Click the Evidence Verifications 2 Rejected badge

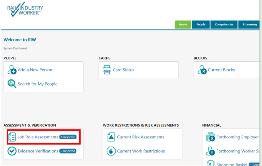pos(68,151)
